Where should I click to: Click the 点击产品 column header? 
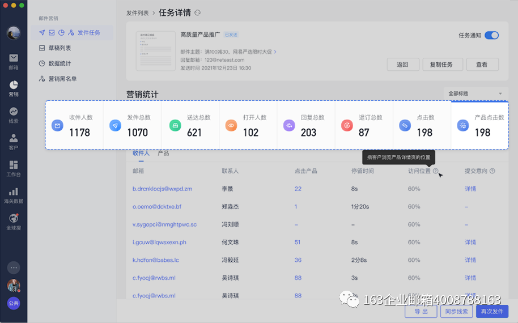305,171
